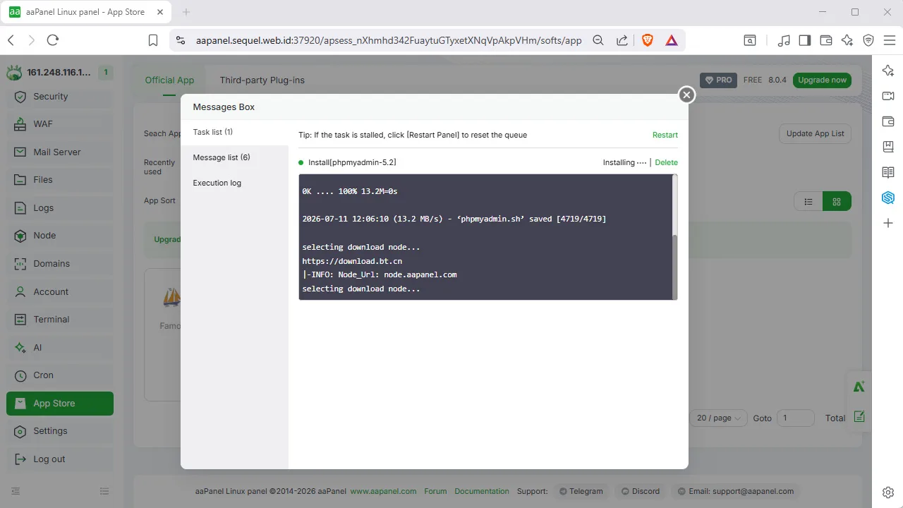Close the Messages Box dialog
The height and width of the screenshot is (508, 903).
coord(686,95)
